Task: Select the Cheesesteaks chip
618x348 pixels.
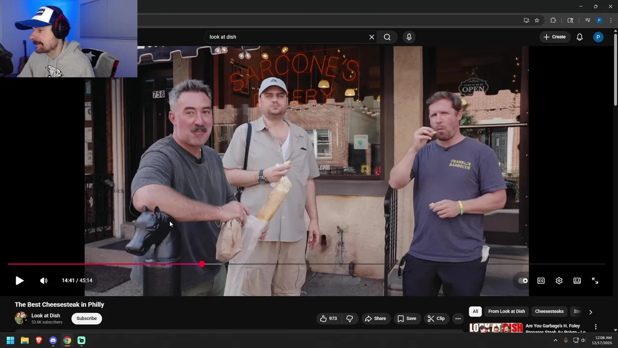Action: click(x=549, y=312)
